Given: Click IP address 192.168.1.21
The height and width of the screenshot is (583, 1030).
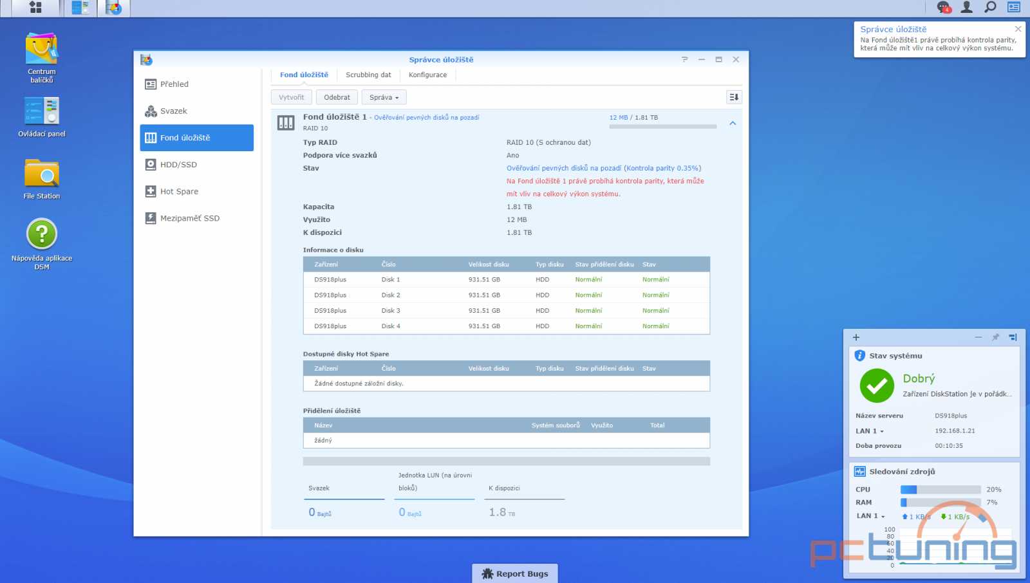Looking at the screenshot, I should (x=955, y=431).
